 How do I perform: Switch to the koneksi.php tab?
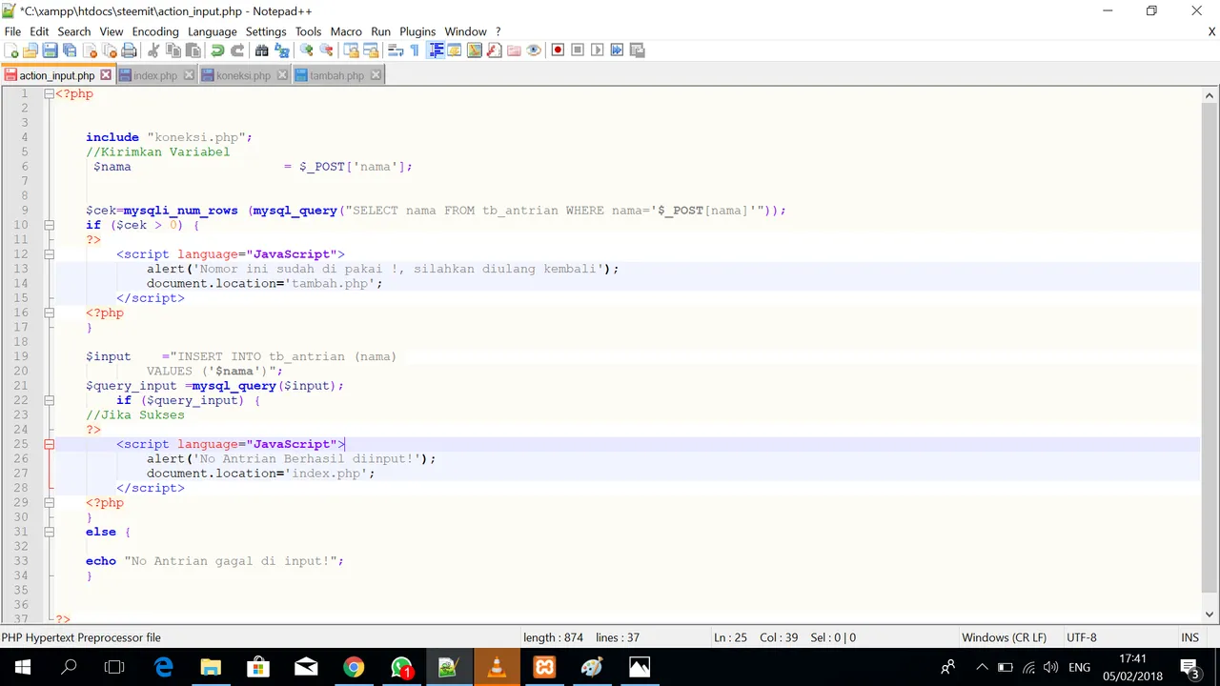(x=243, y=75)
